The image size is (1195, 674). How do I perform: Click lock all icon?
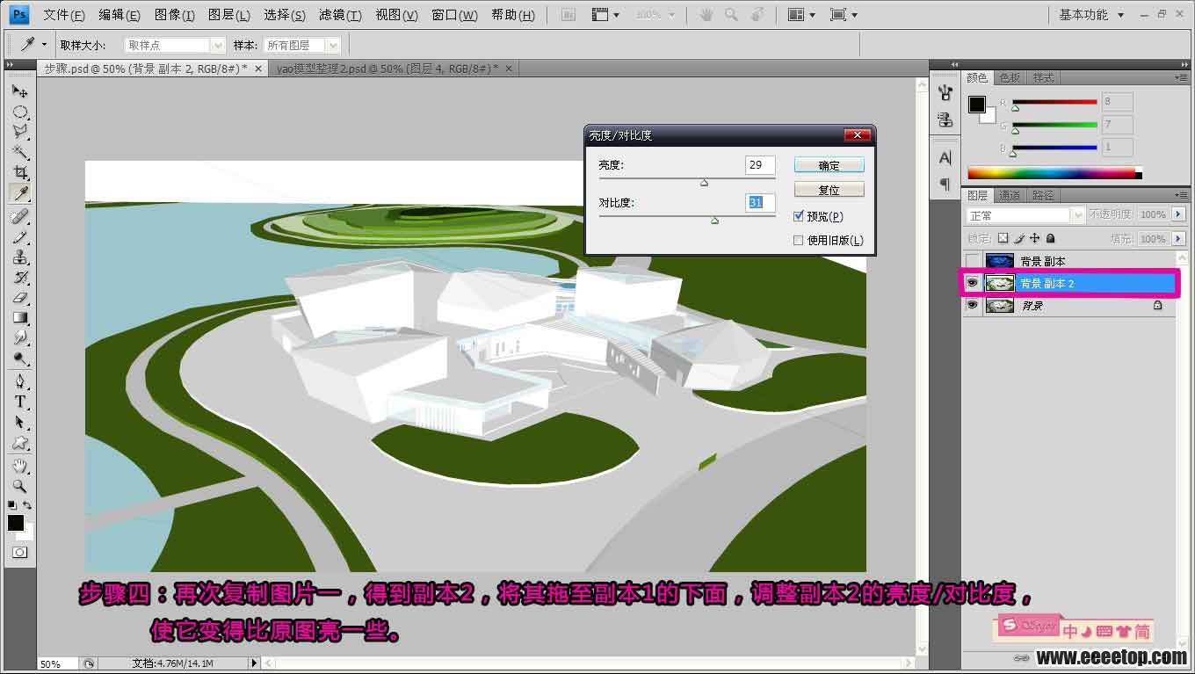coord(1051,238)
